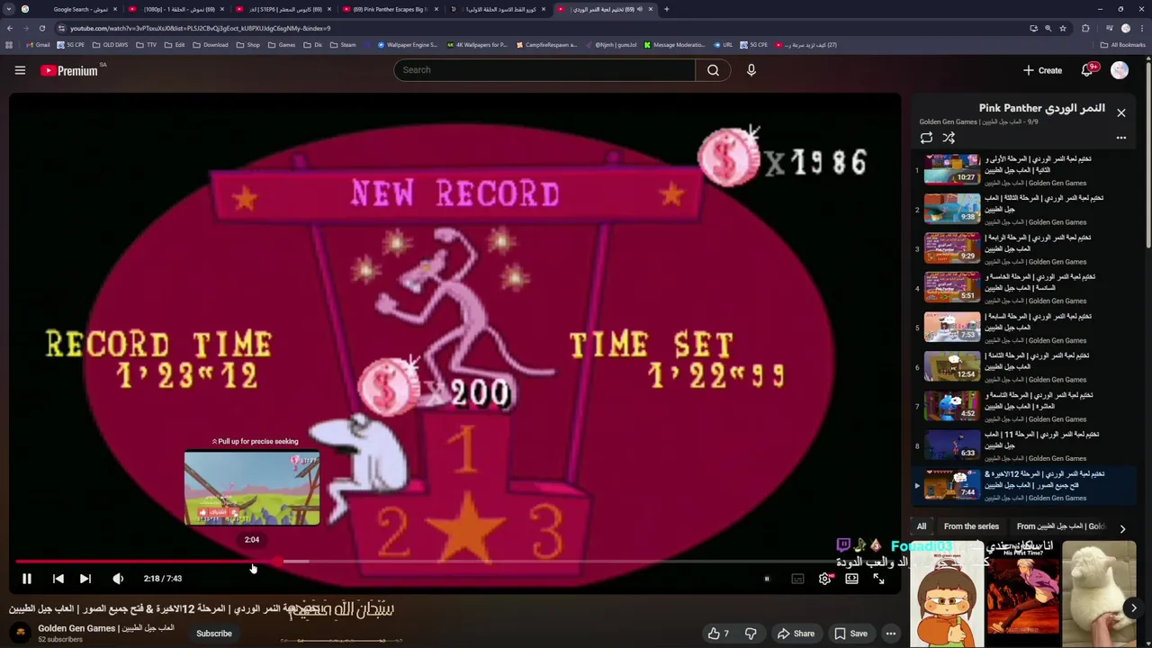Screen dimensions: 1152x648
Task: Select playlist video 6 lasting 12:54
Action: pos(1024,366)
